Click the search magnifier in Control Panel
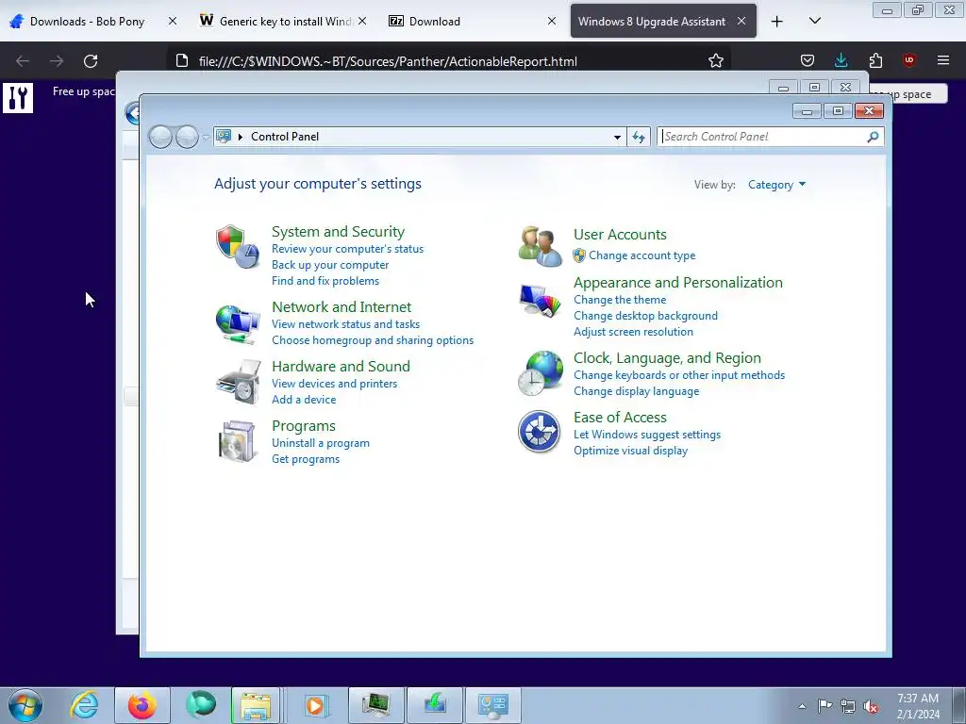 [x=873, y=137]
